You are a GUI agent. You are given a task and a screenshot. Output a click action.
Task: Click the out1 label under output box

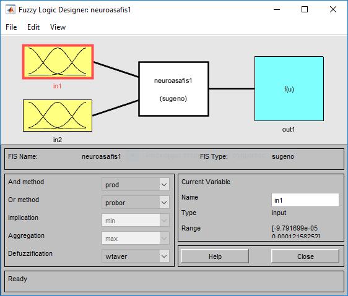pos(289,129)
